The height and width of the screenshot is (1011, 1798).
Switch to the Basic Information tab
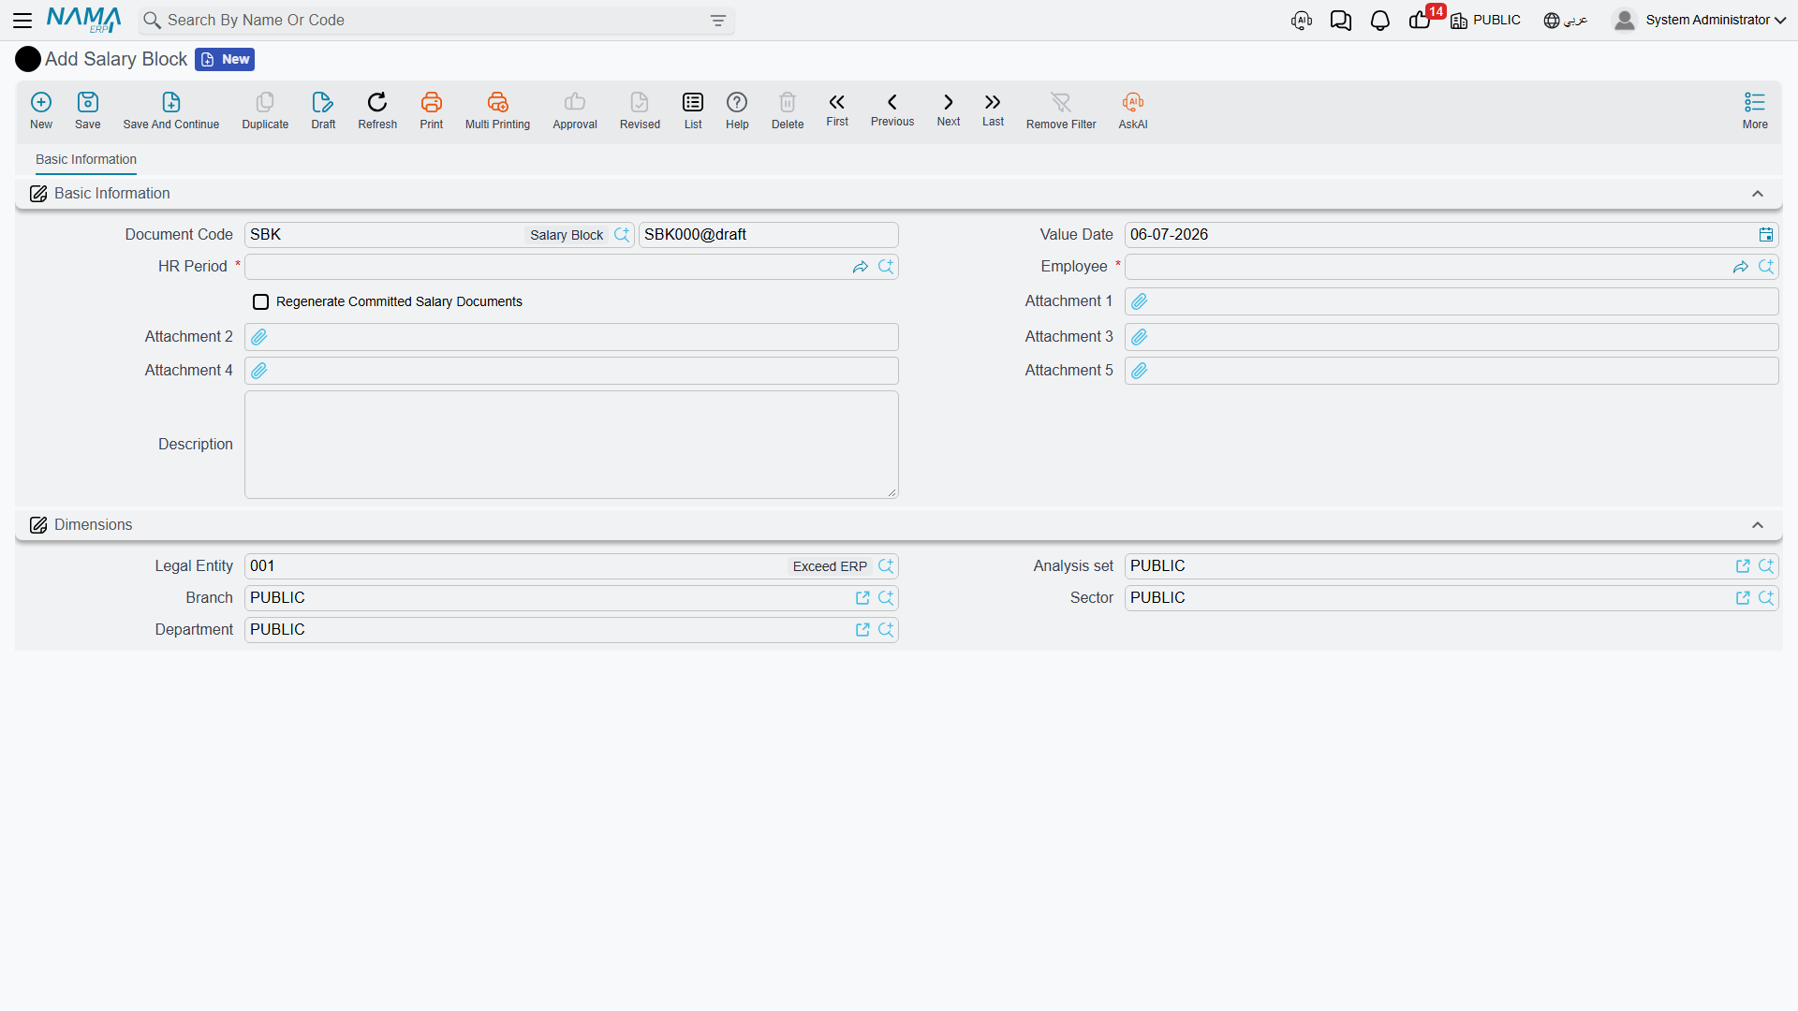(86, 160)
